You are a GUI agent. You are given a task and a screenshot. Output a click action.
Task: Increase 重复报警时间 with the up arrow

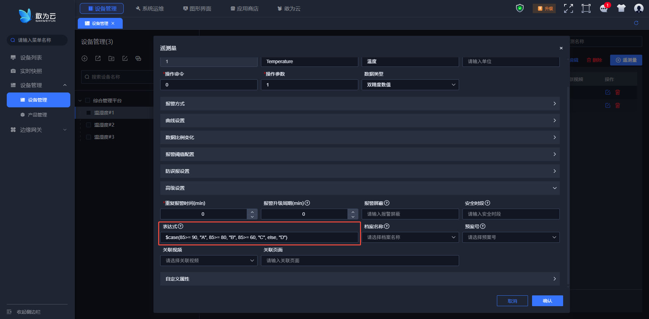tap(252, 212)
